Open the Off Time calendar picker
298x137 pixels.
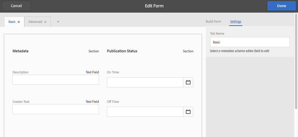(188, 112)
